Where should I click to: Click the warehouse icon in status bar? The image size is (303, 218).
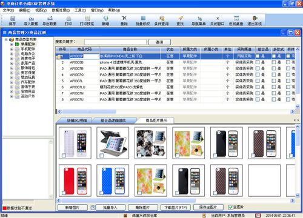click(x=125, y=216)
